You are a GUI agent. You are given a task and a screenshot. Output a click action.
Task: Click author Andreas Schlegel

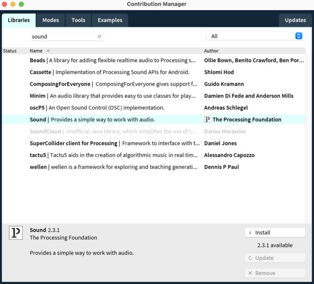(x=226, y=108)
